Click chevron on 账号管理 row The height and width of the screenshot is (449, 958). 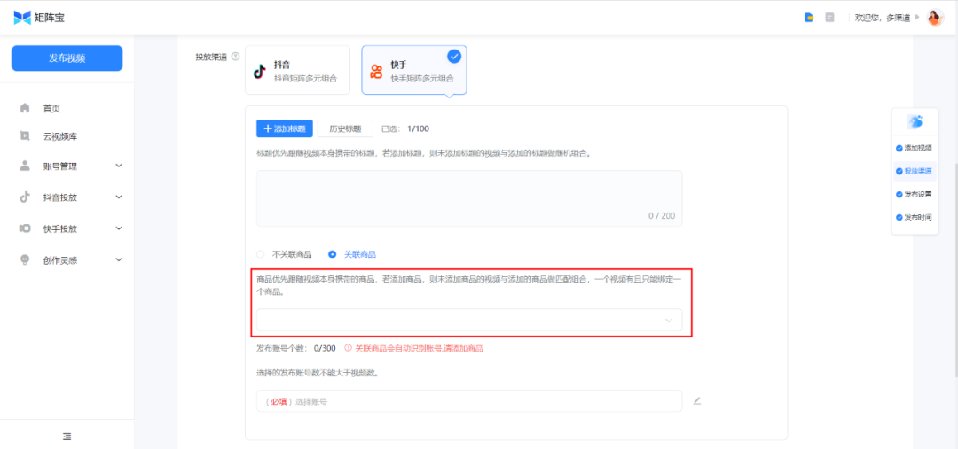(x=119, y=166)
